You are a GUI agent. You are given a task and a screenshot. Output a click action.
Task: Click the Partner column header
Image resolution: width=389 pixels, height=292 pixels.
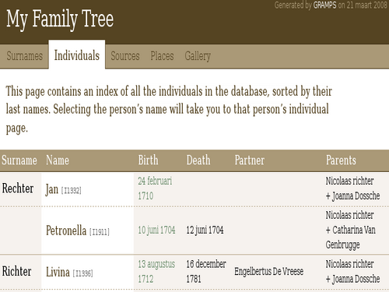250,160
